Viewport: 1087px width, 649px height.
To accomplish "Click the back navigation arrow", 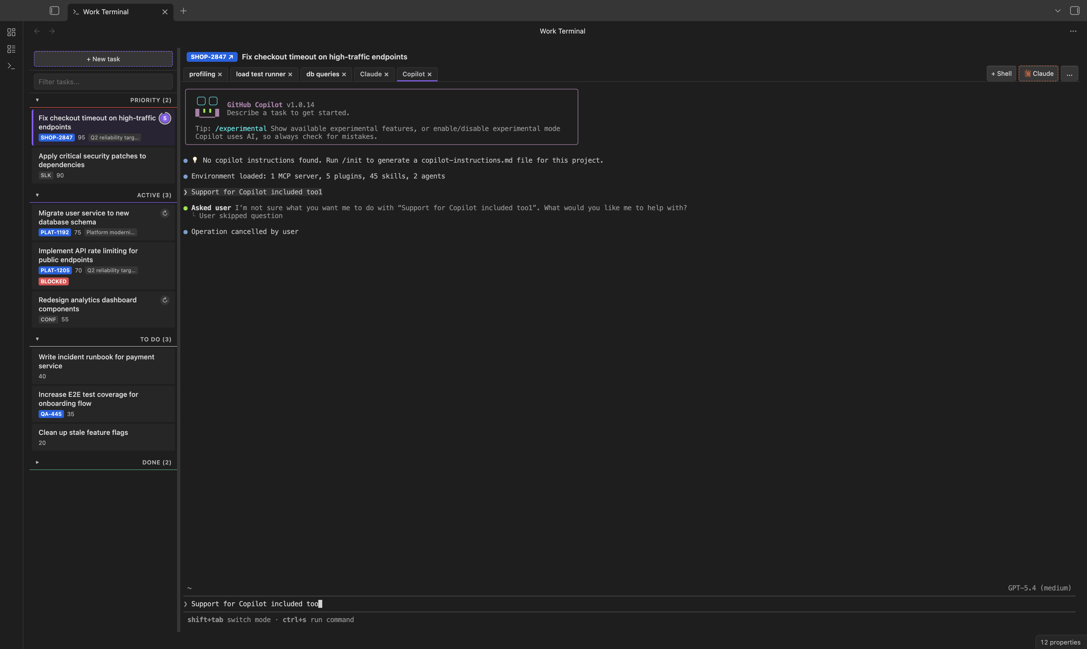I will 37,31.
